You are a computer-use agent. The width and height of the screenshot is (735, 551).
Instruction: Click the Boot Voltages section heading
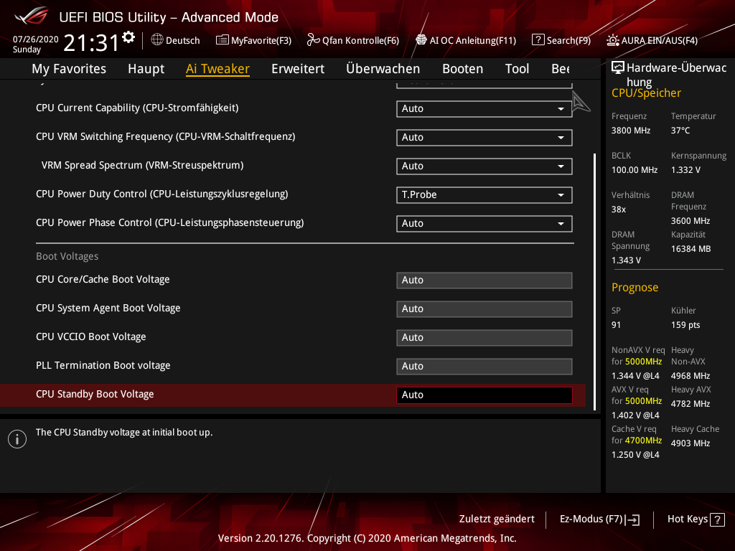[67, 256]
